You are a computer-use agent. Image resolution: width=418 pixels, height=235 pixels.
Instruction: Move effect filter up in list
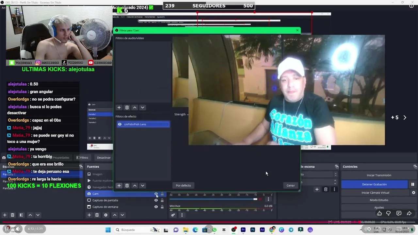(135, 185)
